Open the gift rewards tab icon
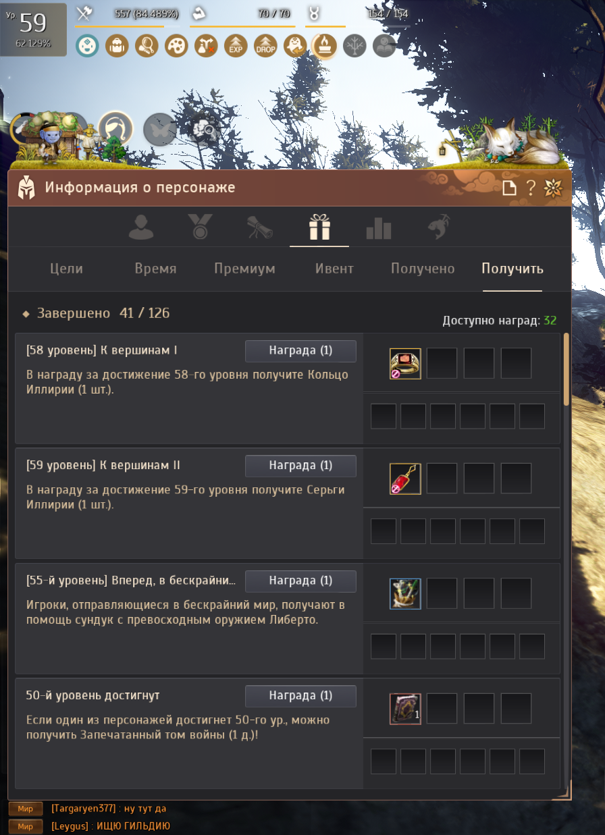 click(x=319, y=227)
